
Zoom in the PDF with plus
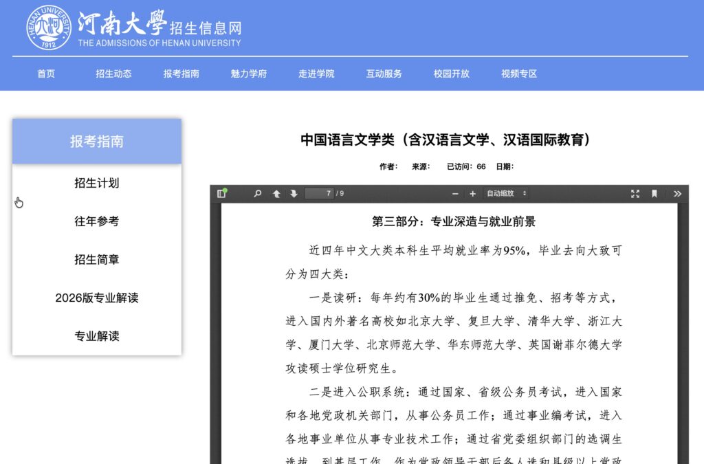pyautogui.click(x=472, y=193)
